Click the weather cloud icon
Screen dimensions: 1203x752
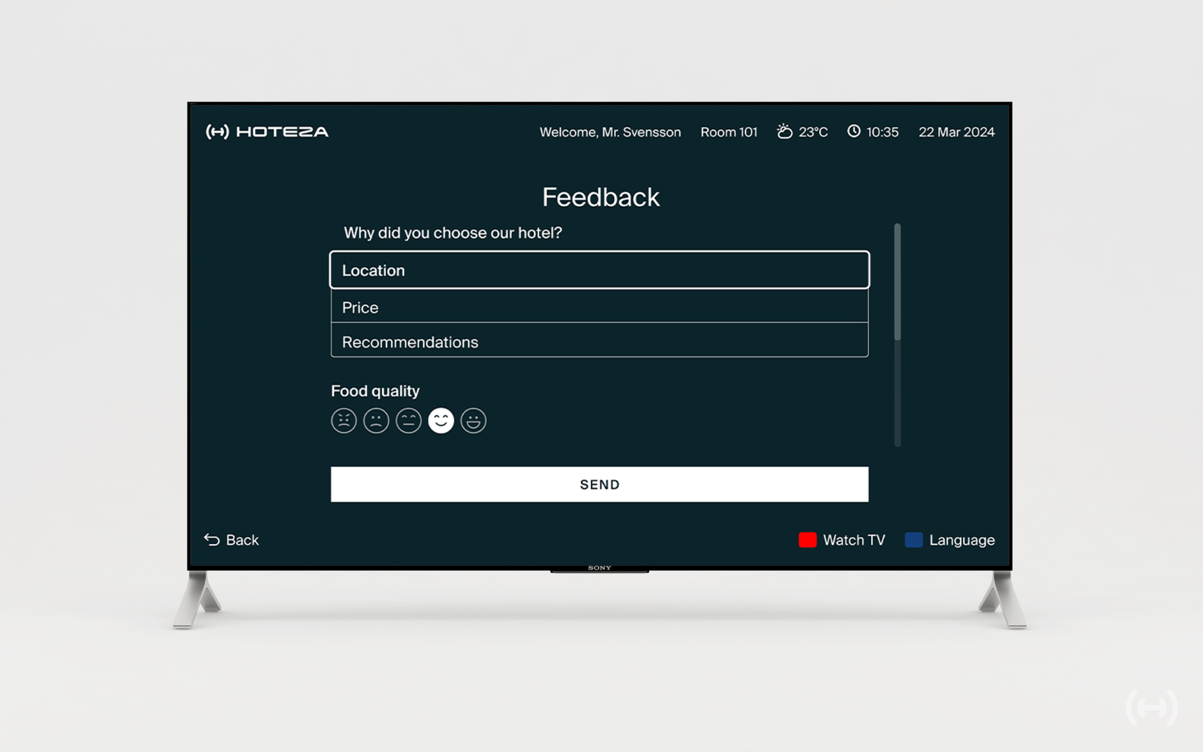point(784,132)
